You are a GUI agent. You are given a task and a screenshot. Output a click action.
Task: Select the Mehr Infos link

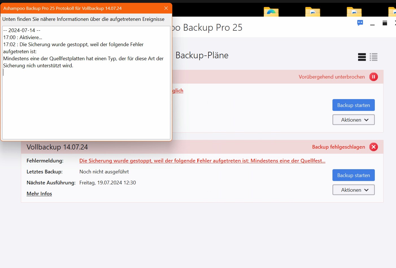coord(39,193)
